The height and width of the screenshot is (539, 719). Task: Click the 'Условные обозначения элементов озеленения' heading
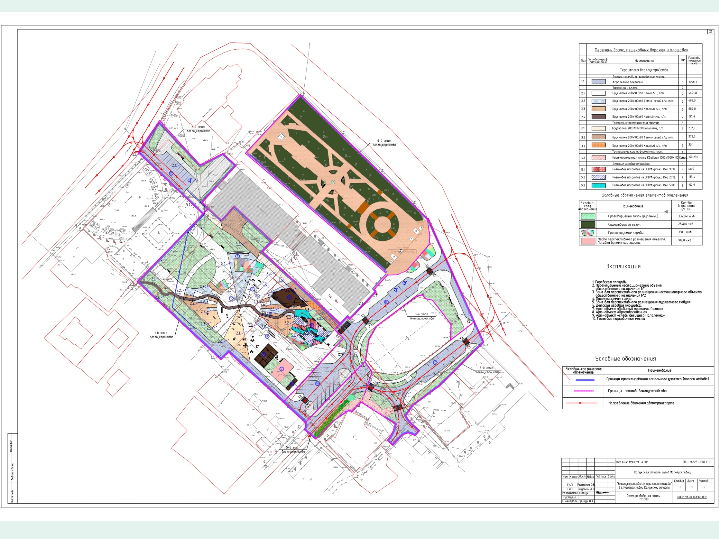(645, 195)
